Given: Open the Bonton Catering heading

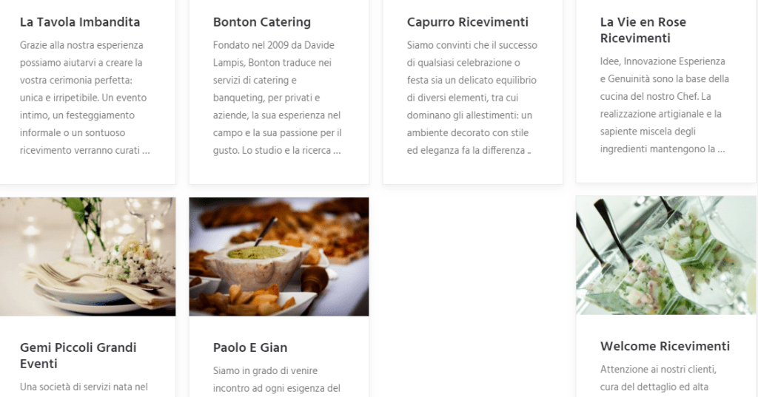Looking at the screenshot, I should [261, 22].
